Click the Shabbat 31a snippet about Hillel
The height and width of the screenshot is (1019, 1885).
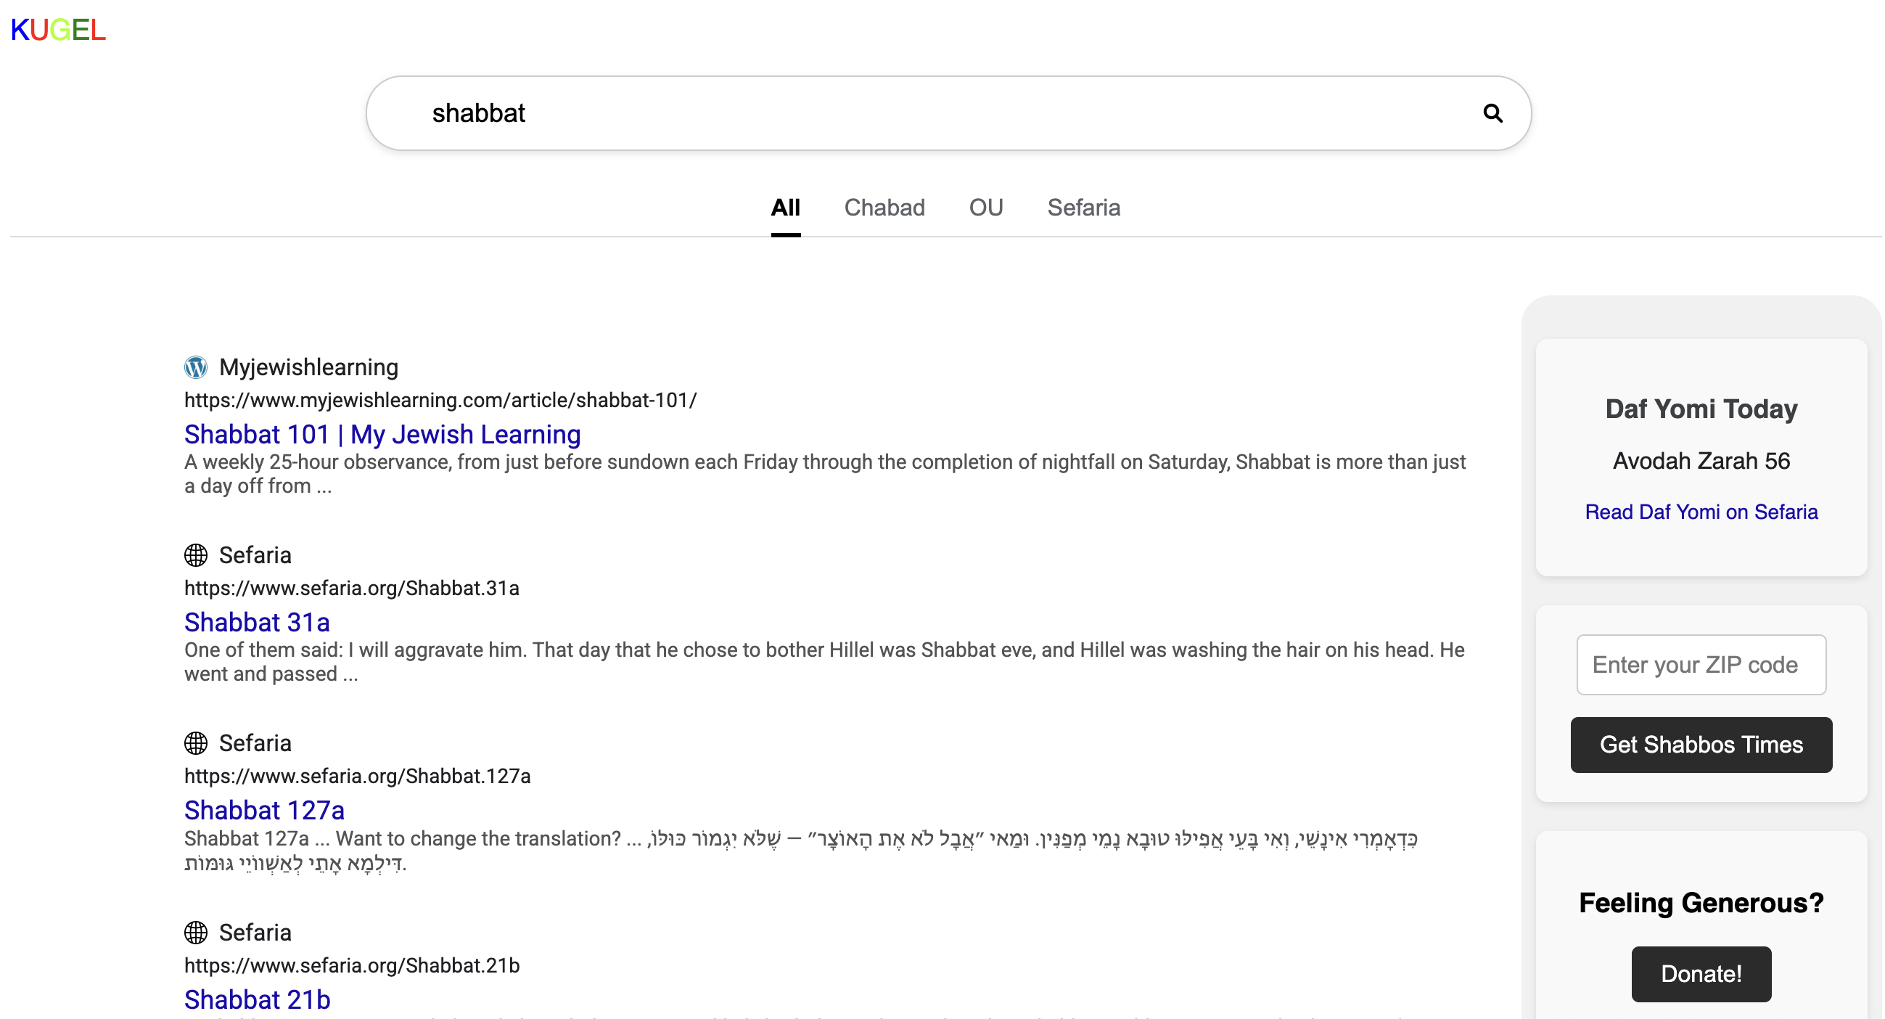[x=825, y=663]
